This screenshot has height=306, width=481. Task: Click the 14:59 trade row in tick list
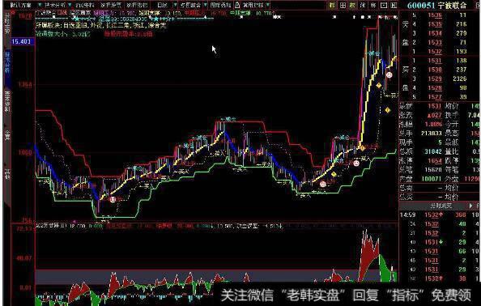(x=439, y=215)
